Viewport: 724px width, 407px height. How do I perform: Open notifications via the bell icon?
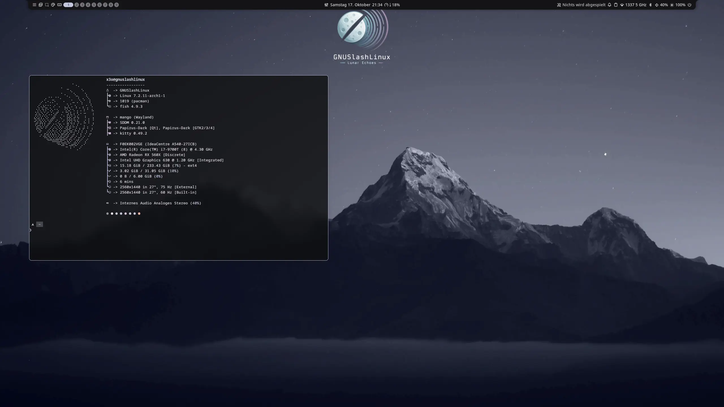pos(609,5)
